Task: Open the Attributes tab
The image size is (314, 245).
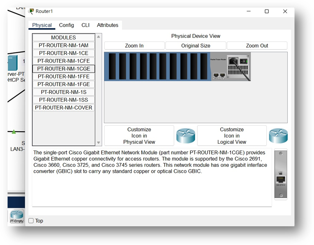Action: [x=108, y=25]
